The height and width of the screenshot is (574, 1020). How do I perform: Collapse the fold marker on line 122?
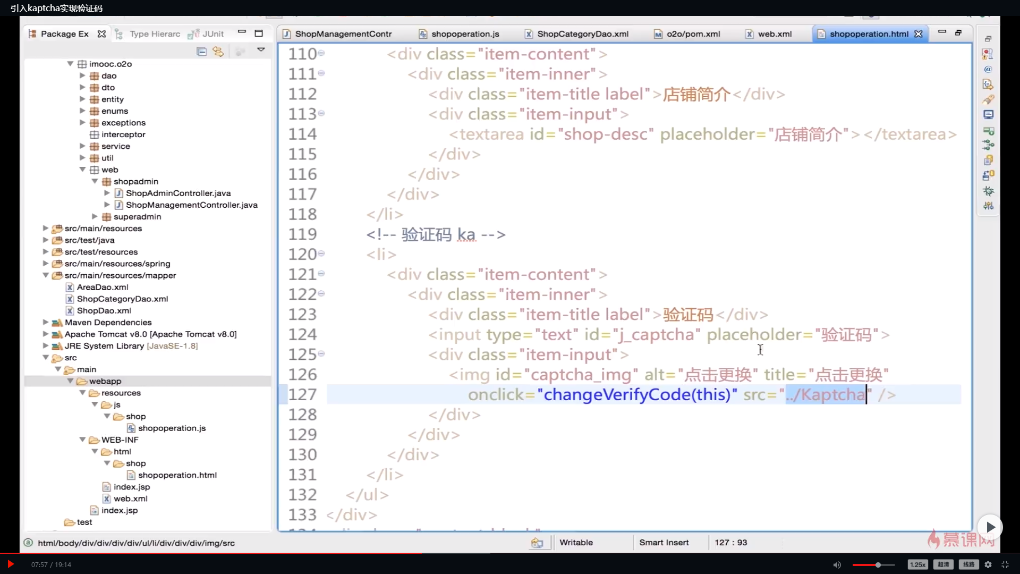pos(321,293)
